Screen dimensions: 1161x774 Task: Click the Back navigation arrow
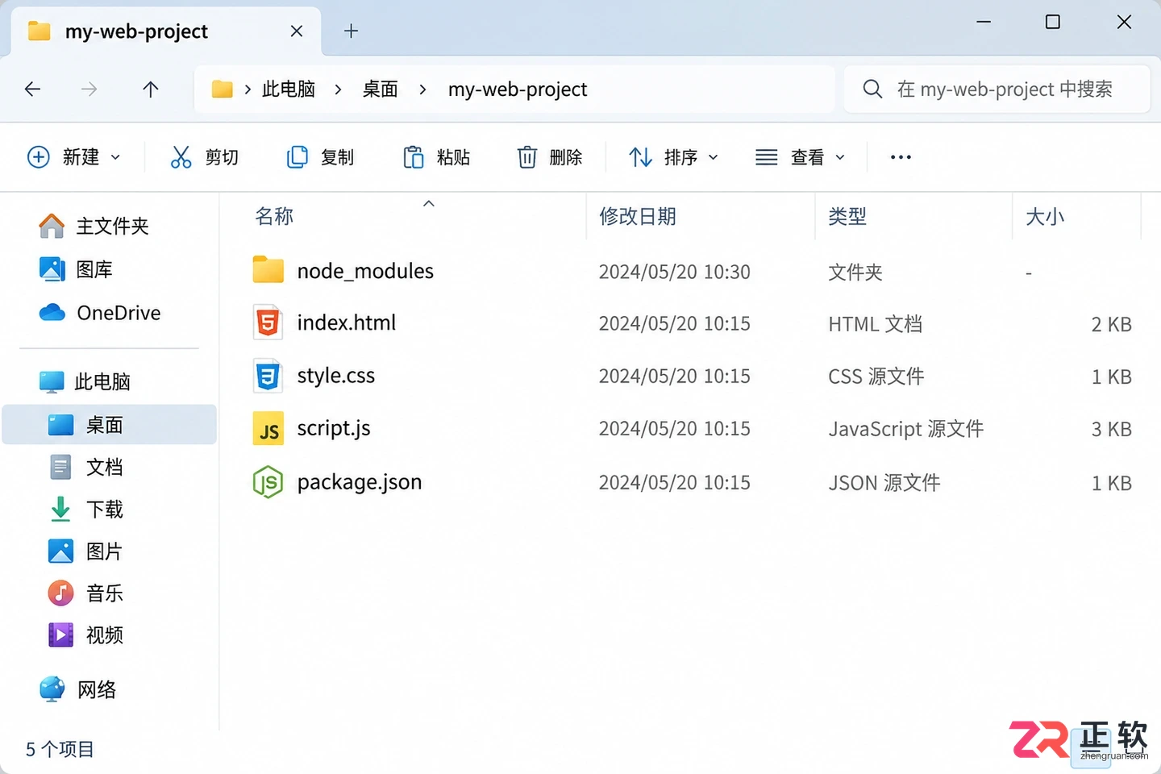33,89
